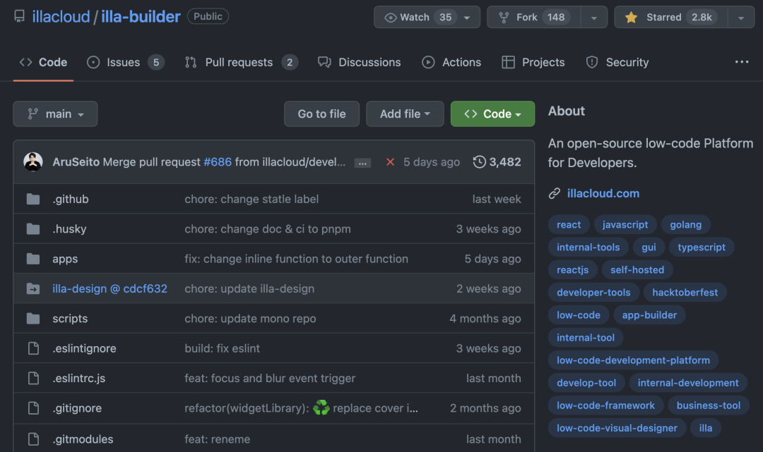Expand the Fork options dropdown arrow

click(x=594, y=18)
